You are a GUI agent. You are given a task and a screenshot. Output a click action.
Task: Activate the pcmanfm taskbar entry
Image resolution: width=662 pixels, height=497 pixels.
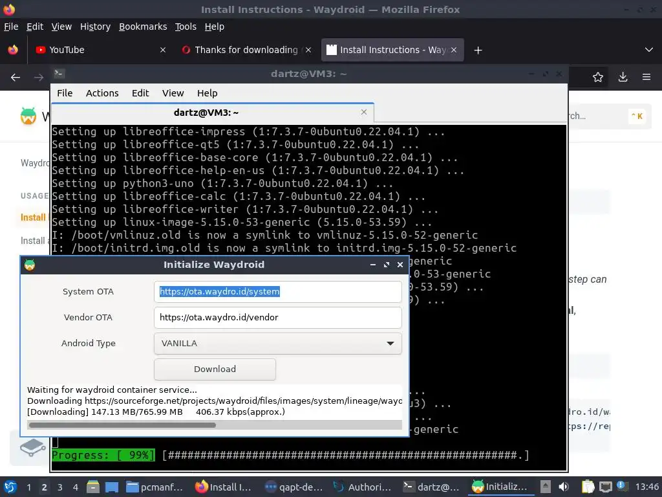(x=155, y=487)
